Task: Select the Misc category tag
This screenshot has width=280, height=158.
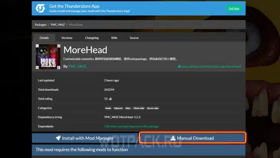Action: click(x=128, y=108)
